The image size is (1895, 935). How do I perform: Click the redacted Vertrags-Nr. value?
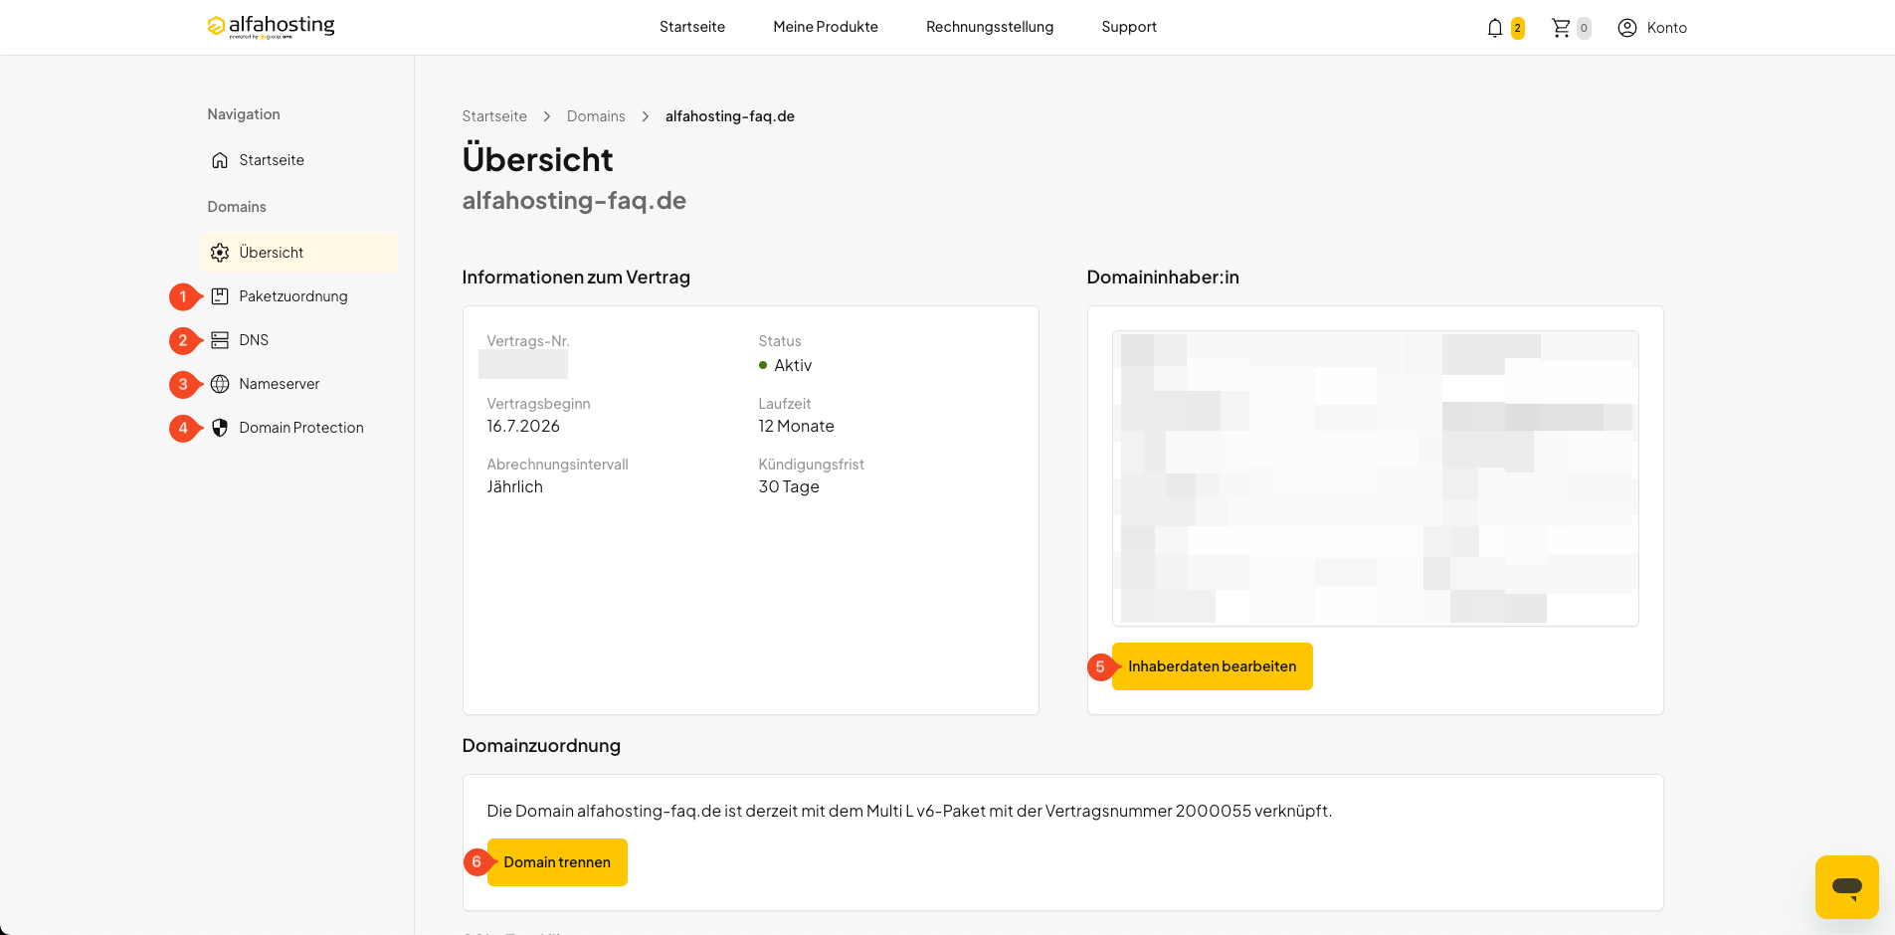[x=523, y=364]
